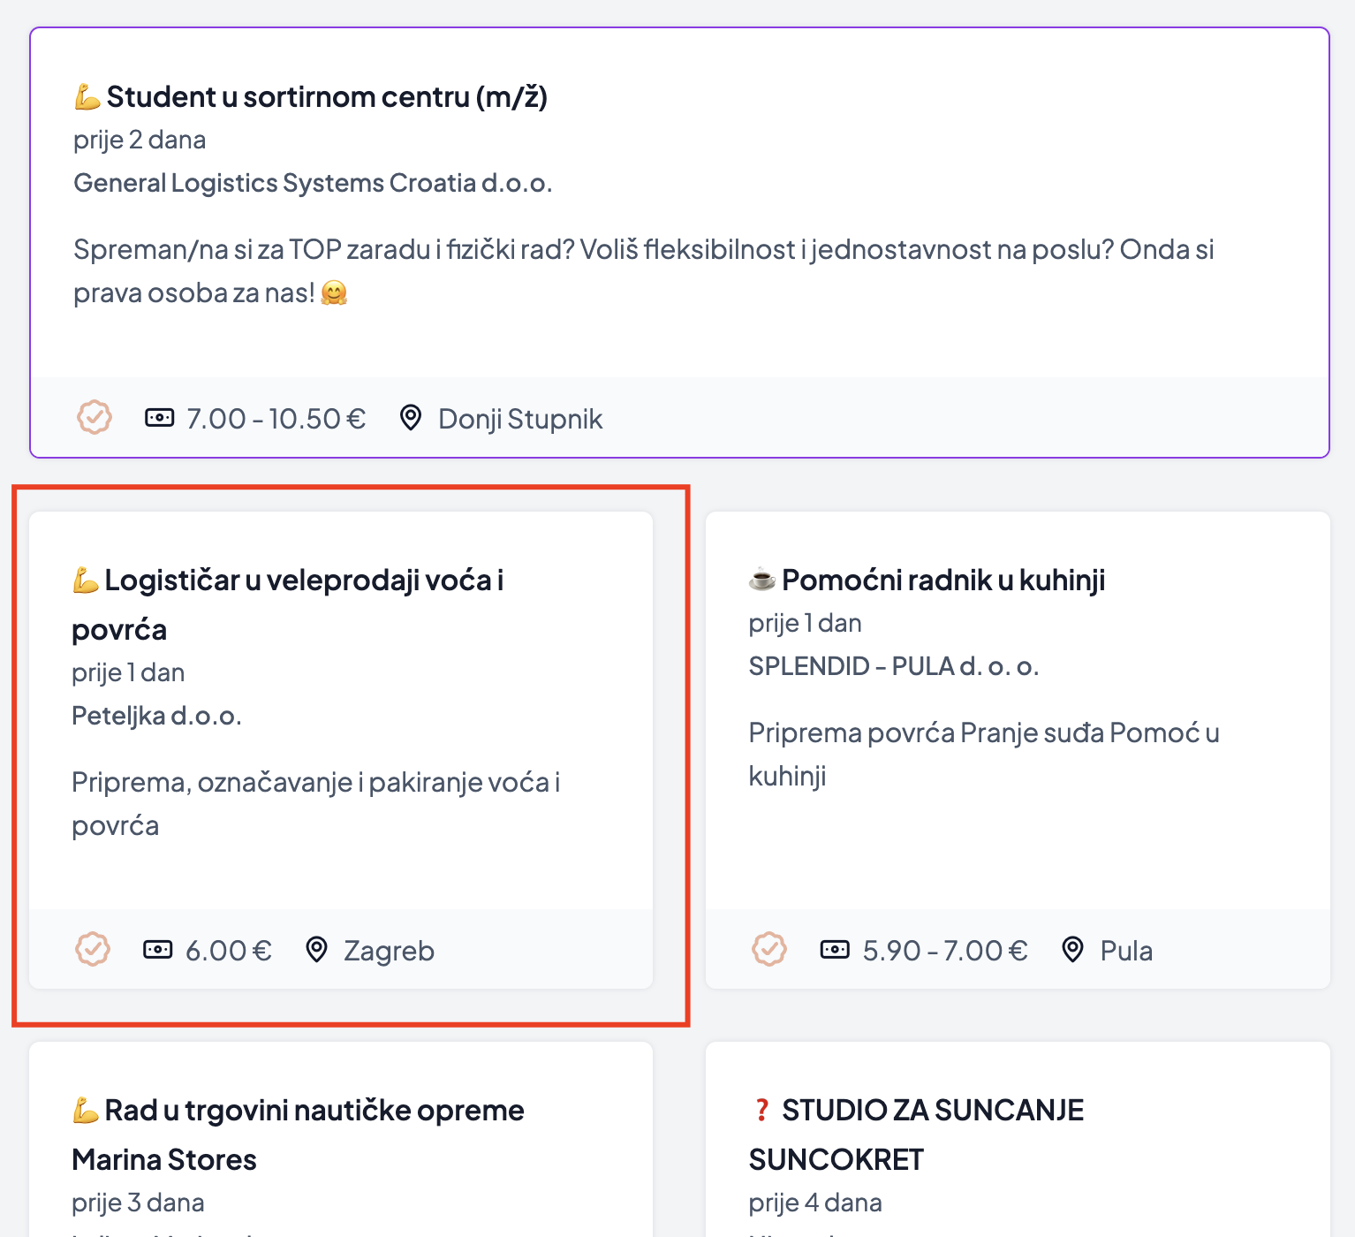Screen dimensions: 1355x1237
Task: Click SPLENDID - PULA d. o. o. company name
Action: (x=893, y=666)
